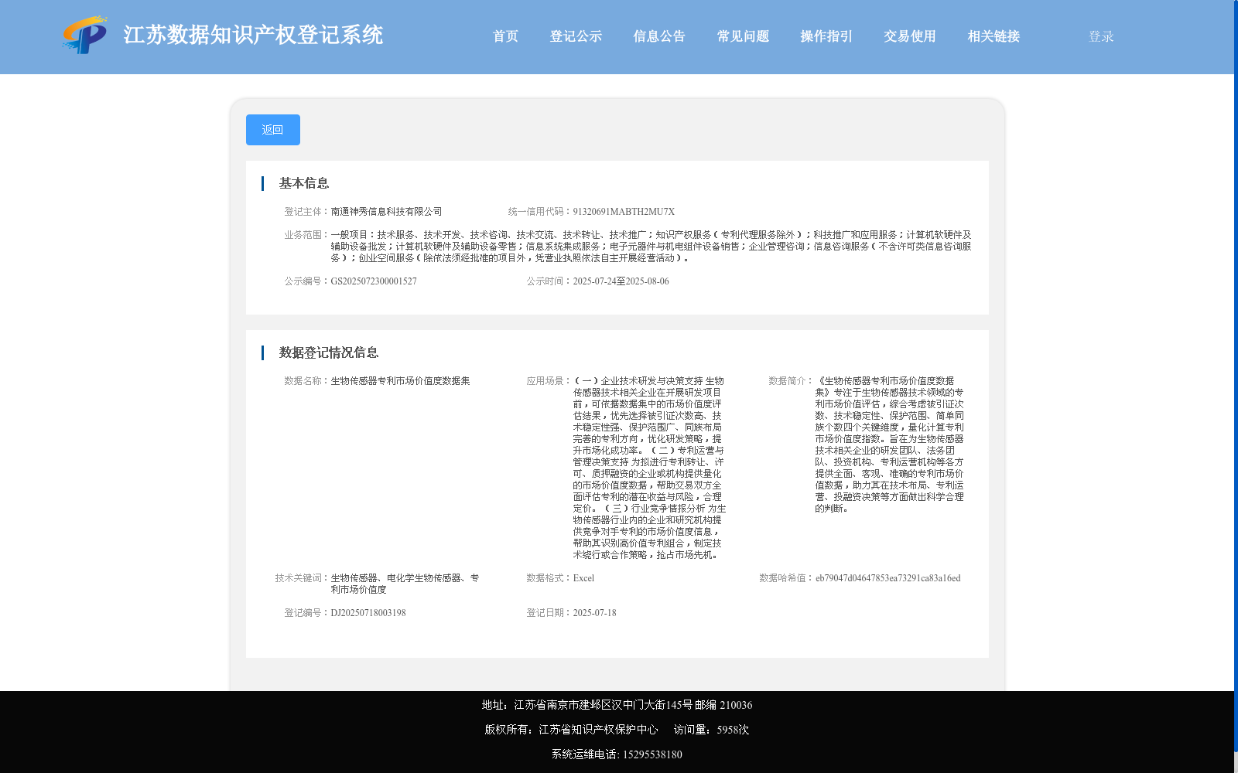Click the 基本信息 section heading
The image size is (1238, 773).
click(304, 183)
